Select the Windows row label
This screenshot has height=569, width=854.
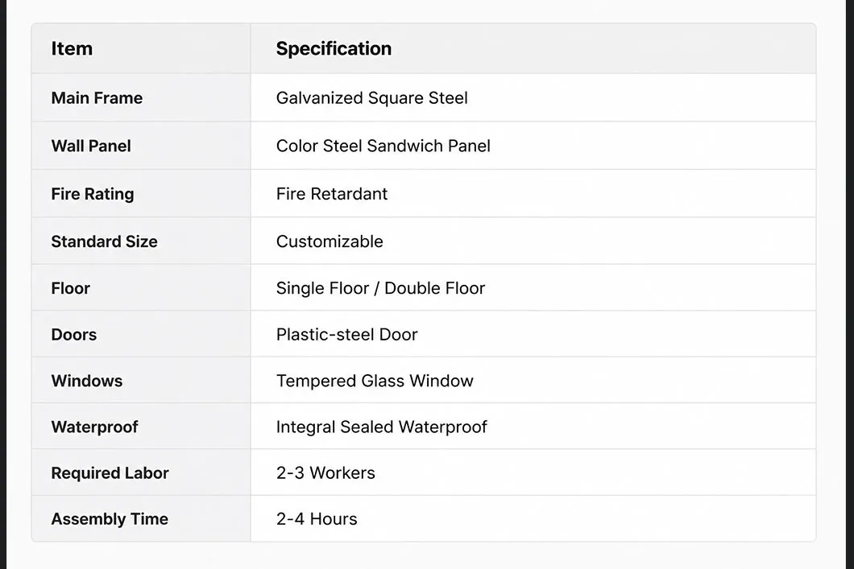86,381
